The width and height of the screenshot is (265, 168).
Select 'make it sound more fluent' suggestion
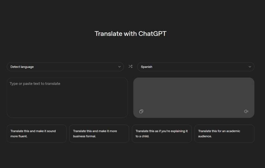click(36, 134)
